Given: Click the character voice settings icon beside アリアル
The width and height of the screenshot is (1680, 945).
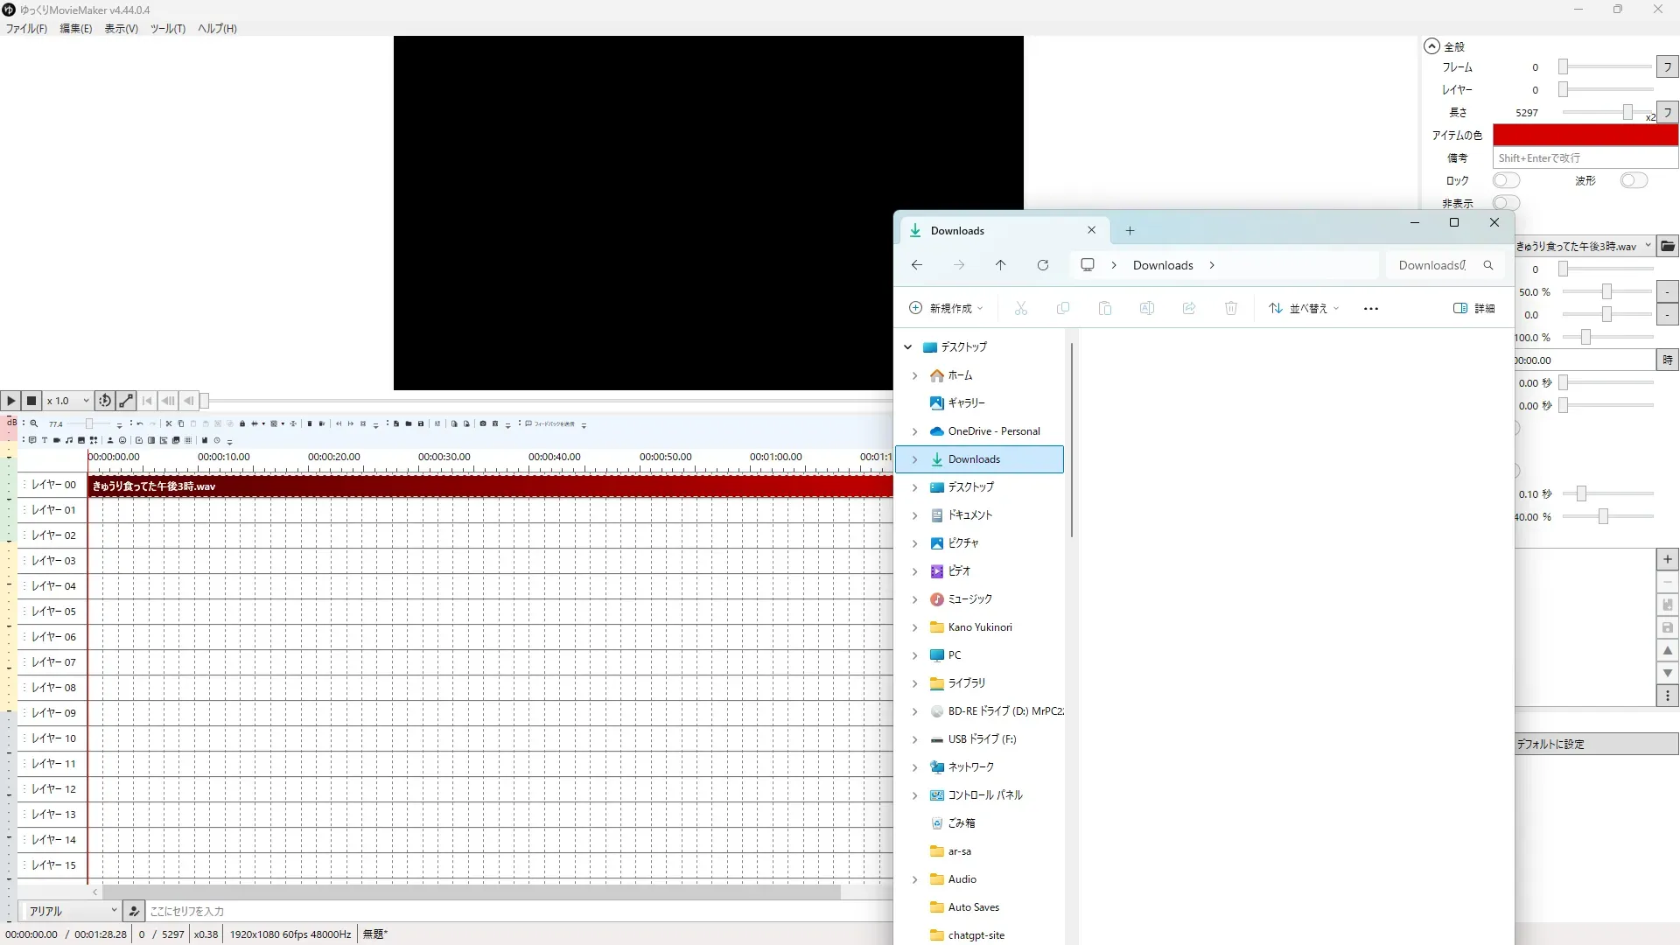Looking at the screenshot, I should (x=134, y=911).
